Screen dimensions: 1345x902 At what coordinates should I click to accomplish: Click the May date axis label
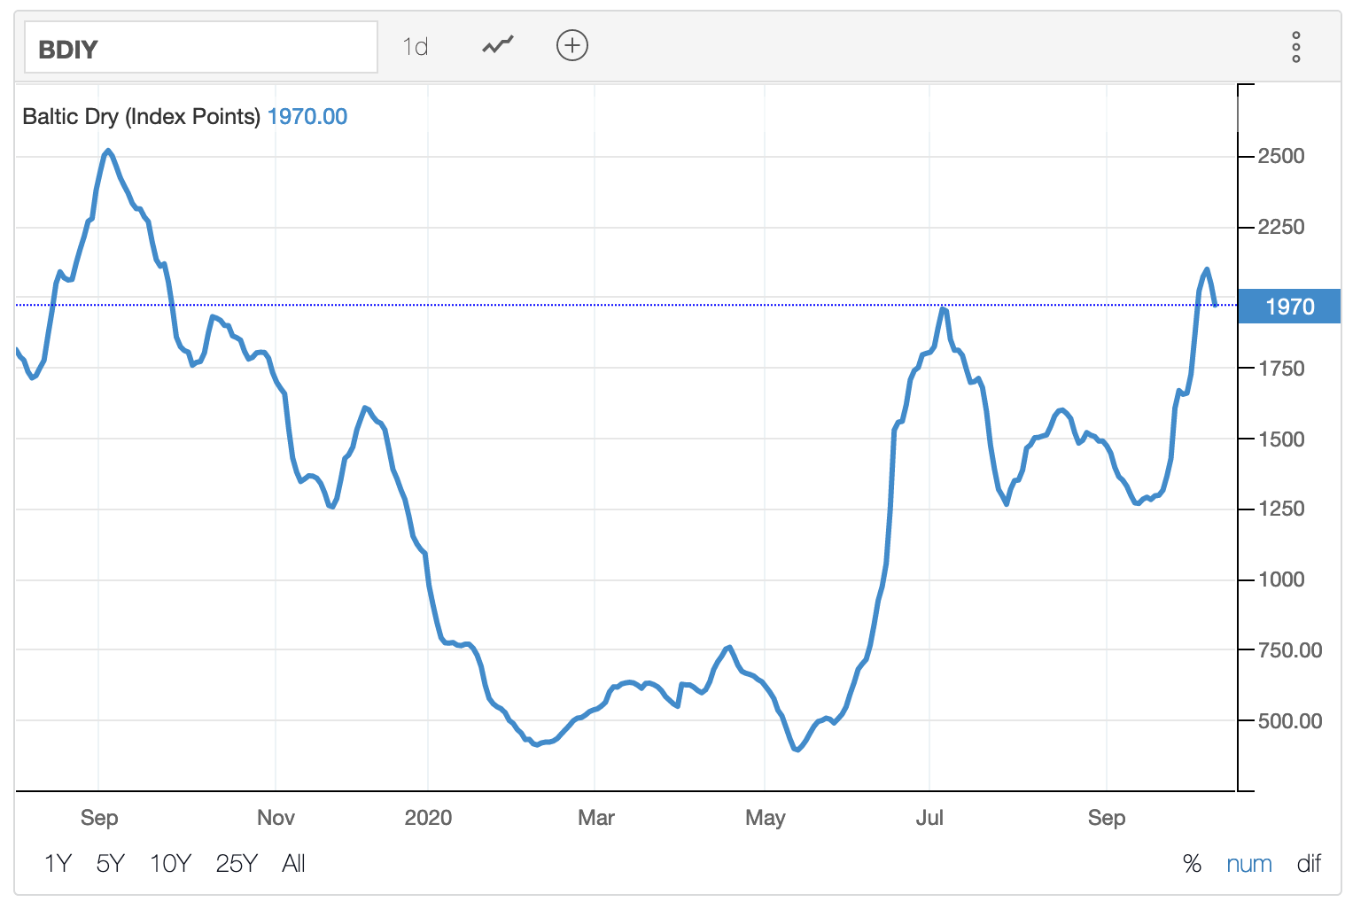pos(766,817)
